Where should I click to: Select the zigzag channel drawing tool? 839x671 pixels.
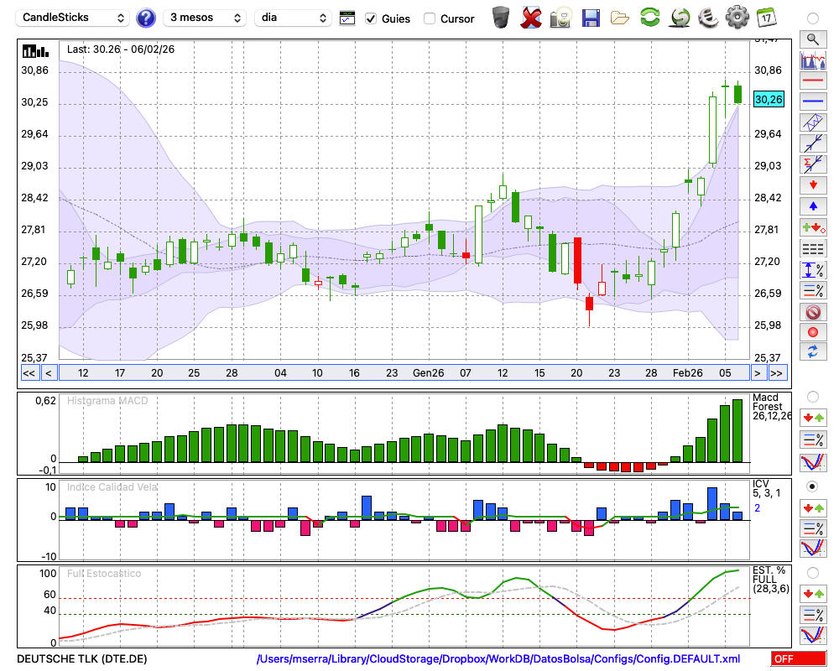[x=813, y=122]
